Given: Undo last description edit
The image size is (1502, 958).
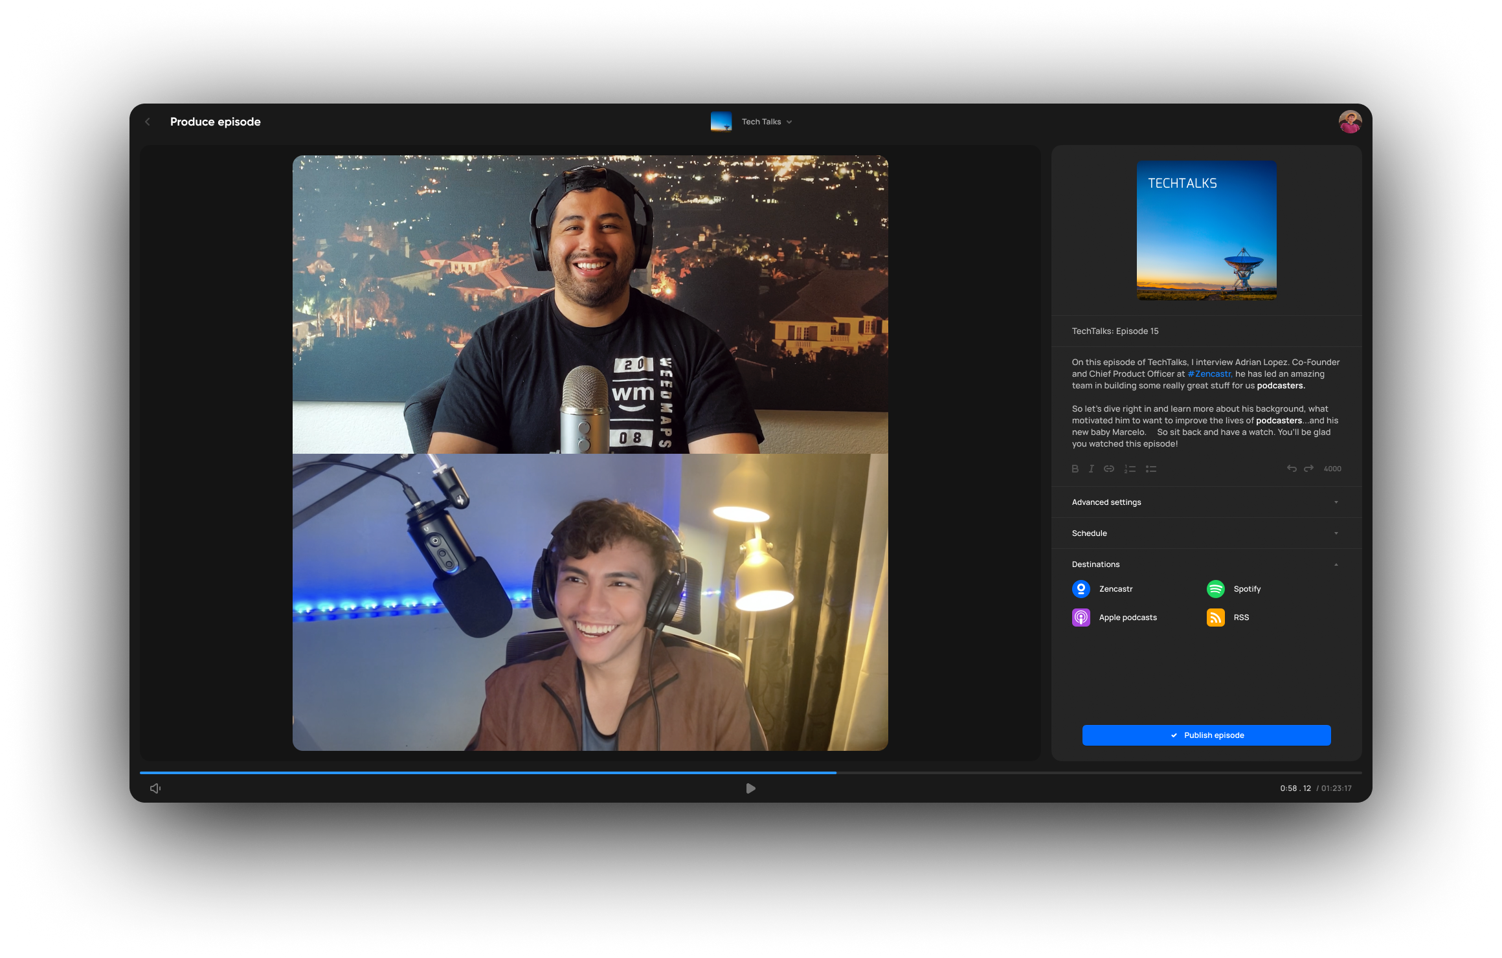Looking at the screenshot, I should (x=1291, y=469).
